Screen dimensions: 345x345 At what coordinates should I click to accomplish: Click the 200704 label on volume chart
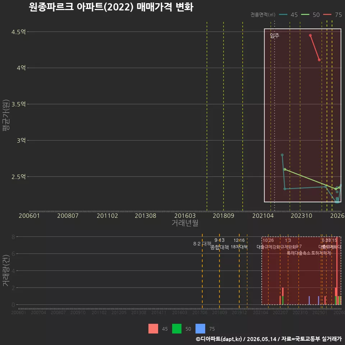(x=38, y=312)
